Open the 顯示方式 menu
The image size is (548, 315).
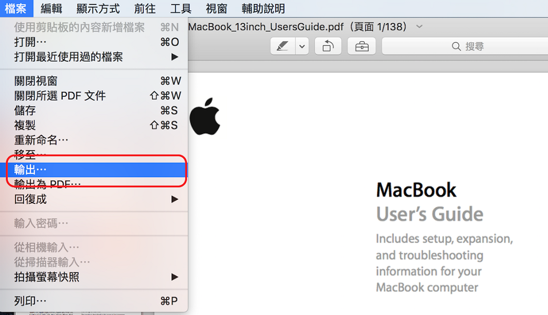(x=98, y=9)
